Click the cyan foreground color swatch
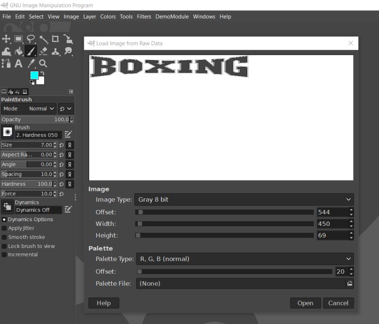 [x=34, y=75]
